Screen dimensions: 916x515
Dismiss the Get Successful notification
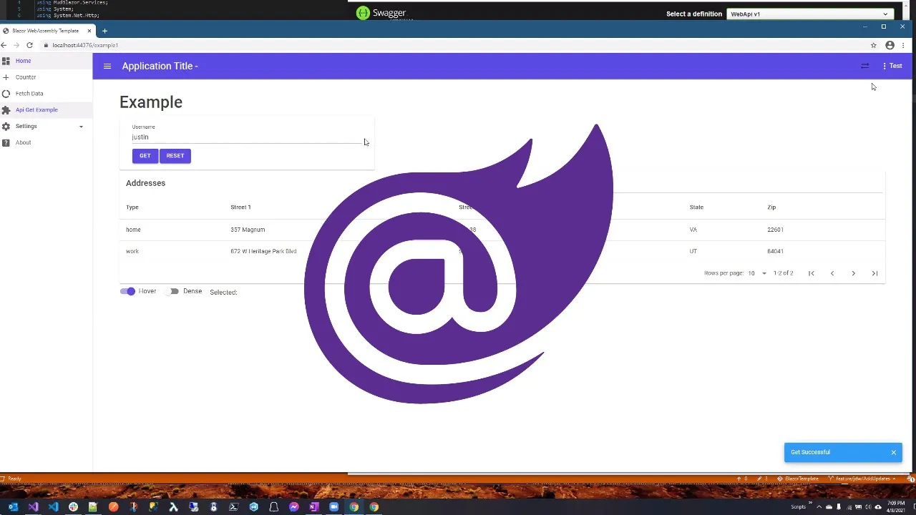(x=894, y=452)
